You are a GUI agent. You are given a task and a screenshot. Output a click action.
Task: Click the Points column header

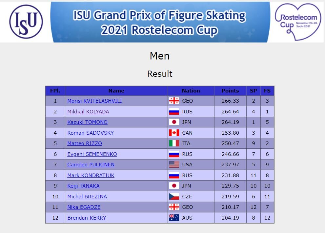tap(230, 91)
